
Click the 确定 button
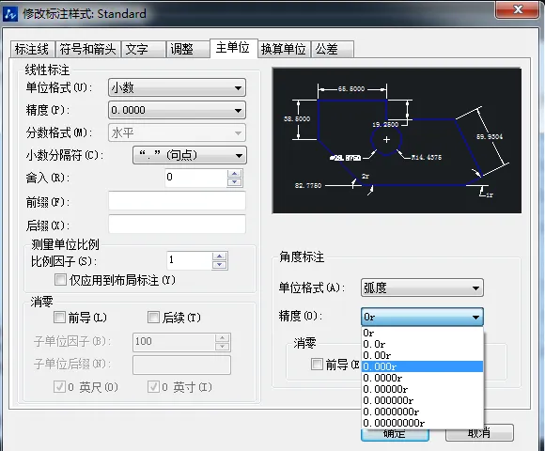point(395,435)
